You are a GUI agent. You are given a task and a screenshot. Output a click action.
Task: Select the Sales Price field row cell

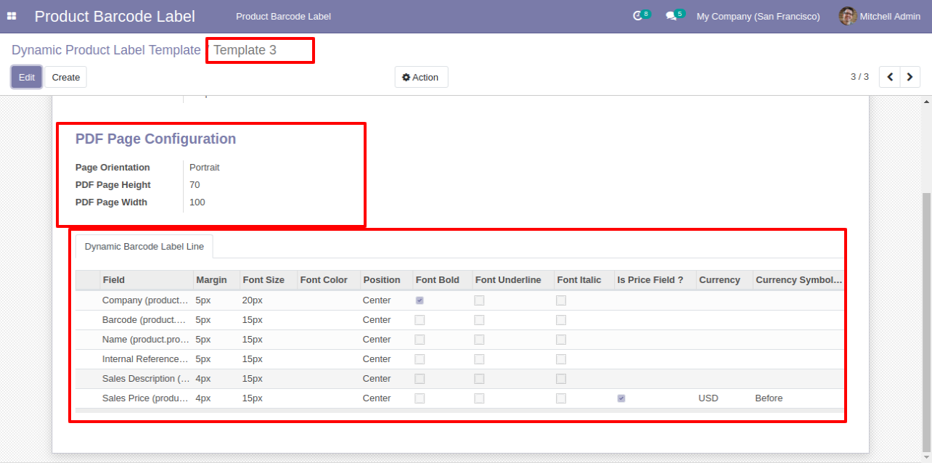tap(146, 398)
